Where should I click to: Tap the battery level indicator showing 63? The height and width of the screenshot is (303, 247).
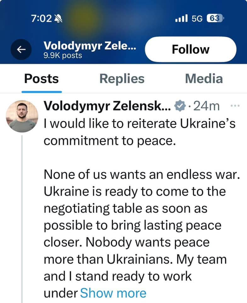click(215, 18)
